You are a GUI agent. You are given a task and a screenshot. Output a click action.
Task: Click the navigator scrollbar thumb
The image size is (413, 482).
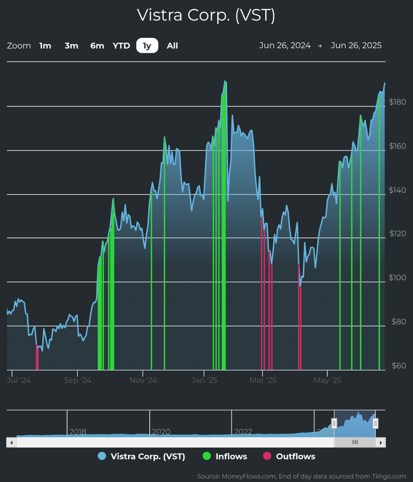355,442
